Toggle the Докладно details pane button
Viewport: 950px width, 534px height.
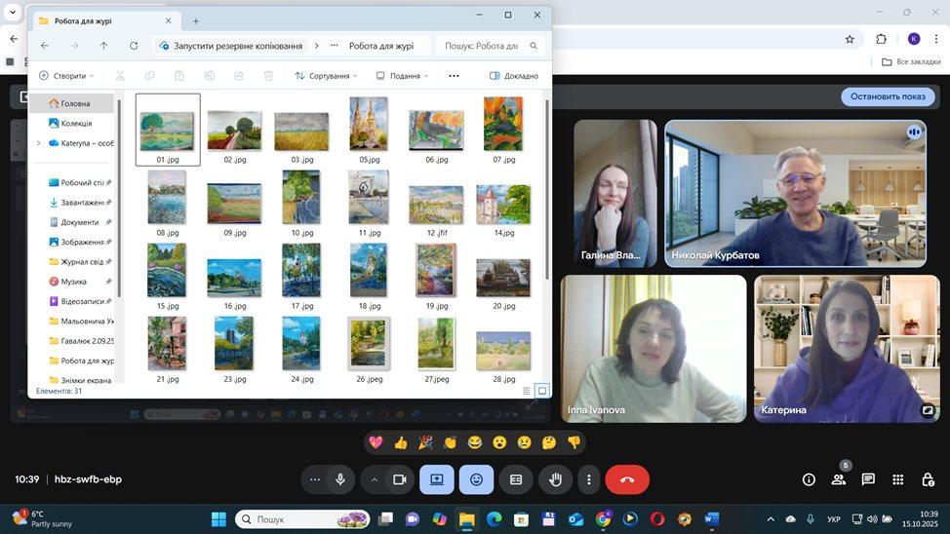(x=514, y=76)
